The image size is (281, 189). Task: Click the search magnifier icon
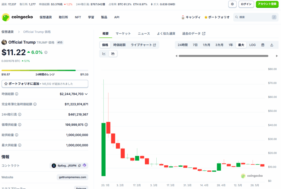pyautogui.click(x=237, y=17)
